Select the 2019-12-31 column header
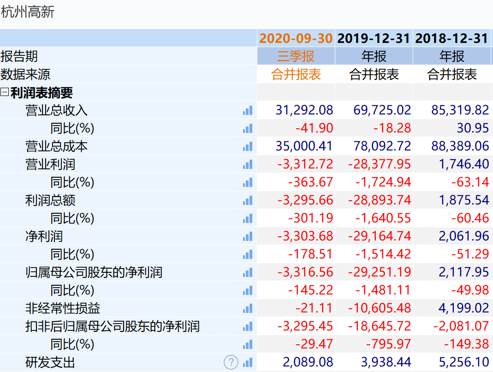 [374, 38]
